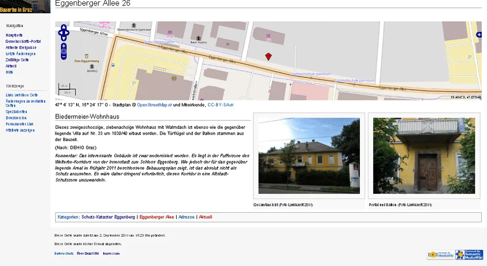The image size is (487, 266).
Task: Open Spezialseiten in tools
Action: tap(16, 112)
